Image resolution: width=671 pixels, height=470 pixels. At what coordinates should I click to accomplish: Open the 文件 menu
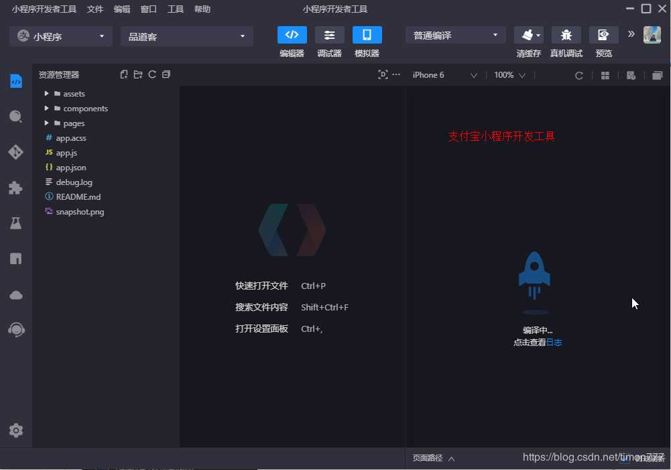pos(95,9)
